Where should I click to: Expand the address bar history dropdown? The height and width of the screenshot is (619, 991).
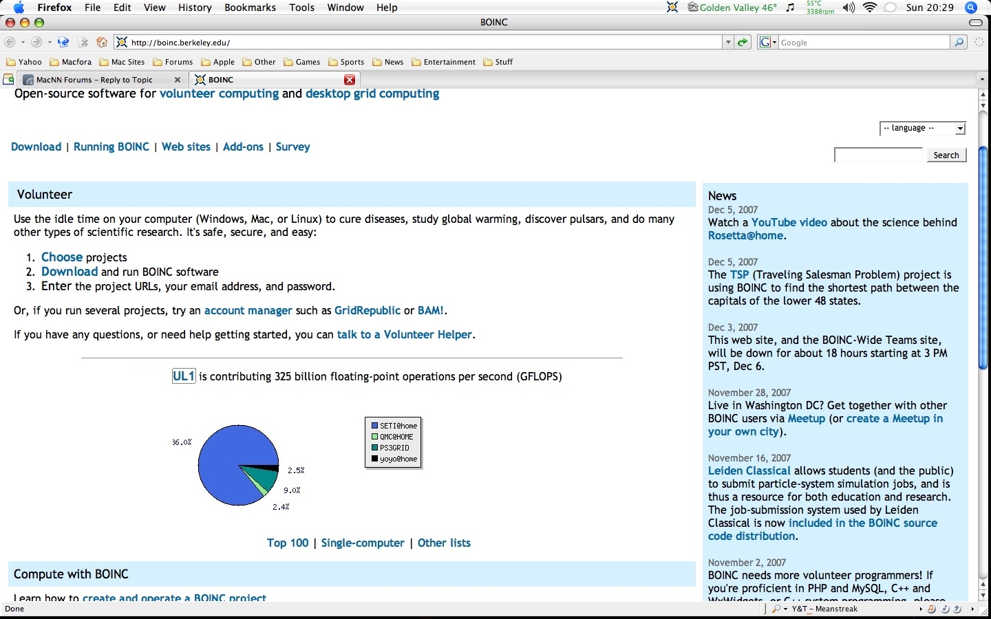tap(727, 43)
